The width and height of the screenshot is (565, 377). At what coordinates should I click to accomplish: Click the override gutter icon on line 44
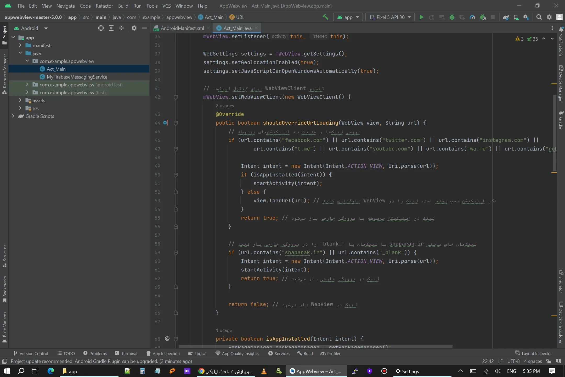[x=166, y=123]
